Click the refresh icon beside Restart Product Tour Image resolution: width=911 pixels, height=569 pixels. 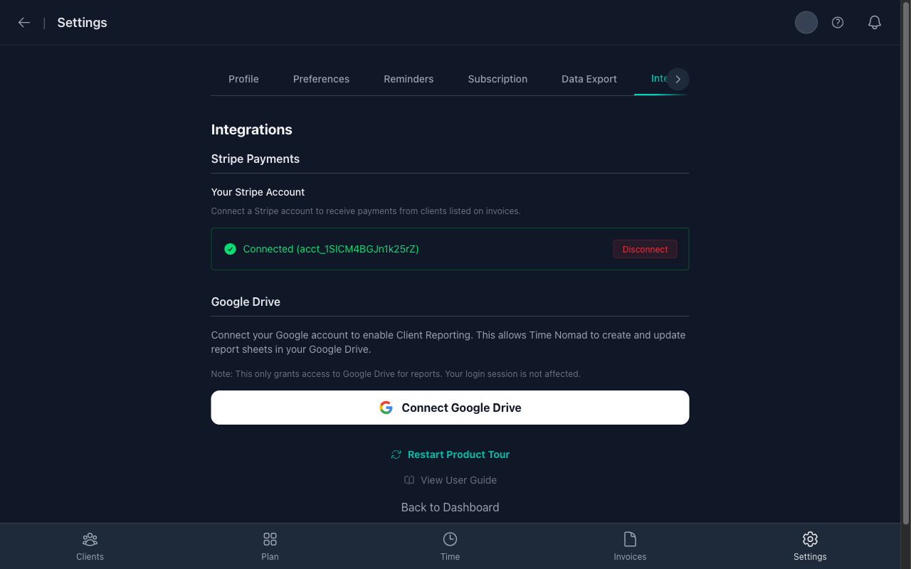(x=396, y=454)
